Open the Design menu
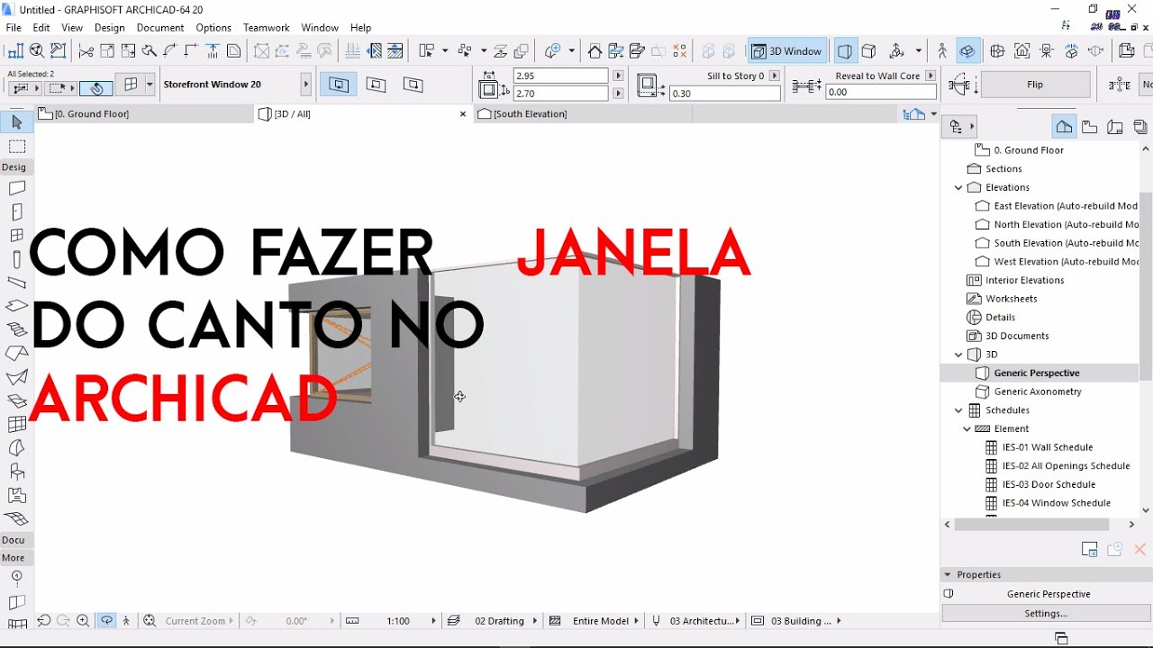 click(x=109, y=28)
